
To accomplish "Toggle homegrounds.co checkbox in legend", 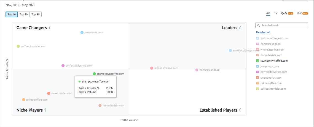I will (x=257, y=44).
